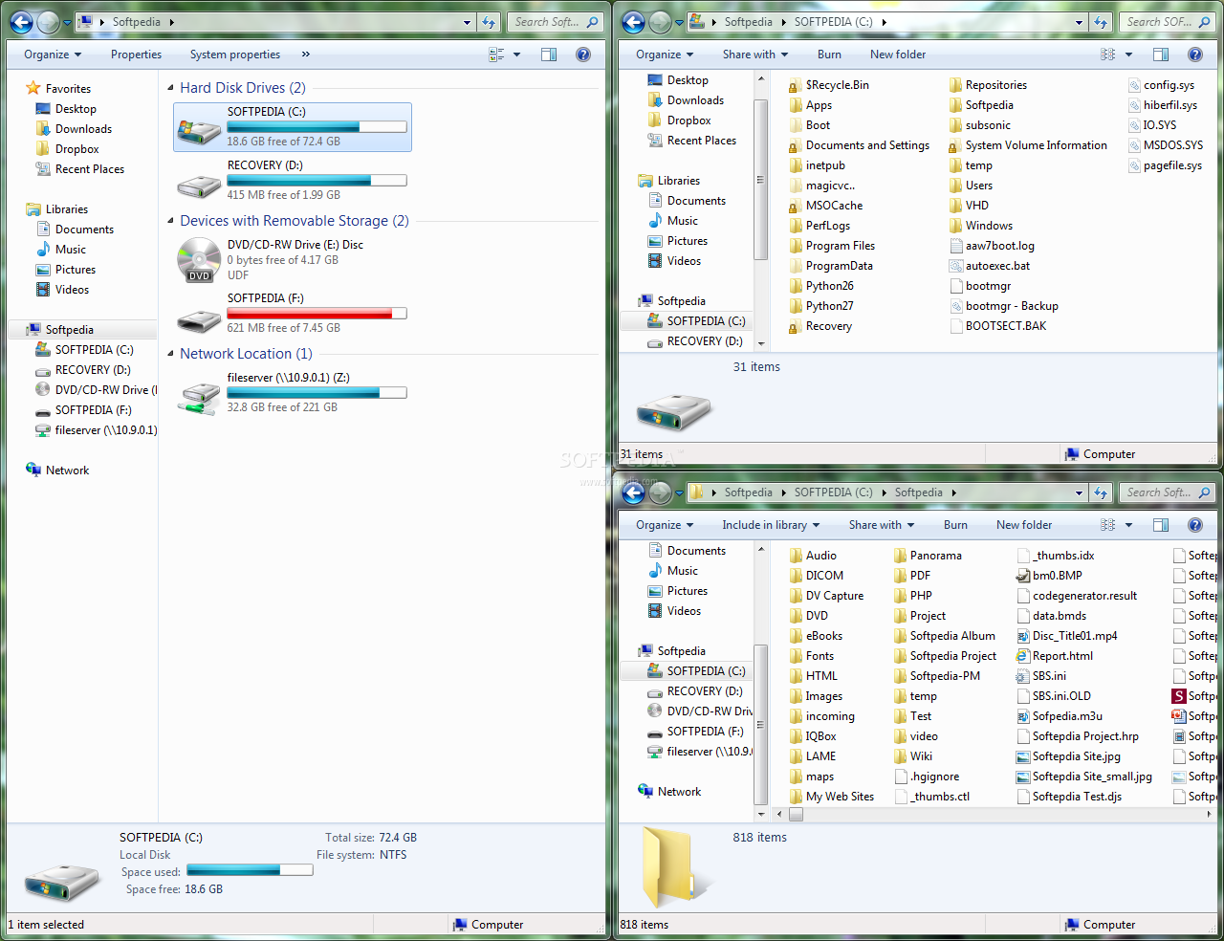This screenshot has width=1224, height=941.
Task: Click Properties in left window toolbar
Action: pyautogui.click(x=136, y=55)
